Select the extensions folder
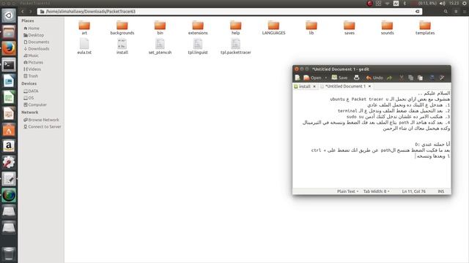This screenshot has width=469, height=263. tap(198, 28)
